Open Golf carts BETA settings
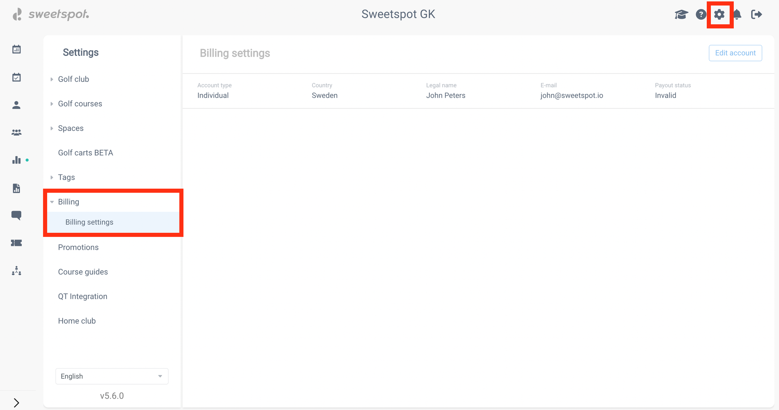The image size is (779, 410). pyautogui.click(x=86, y=153)
